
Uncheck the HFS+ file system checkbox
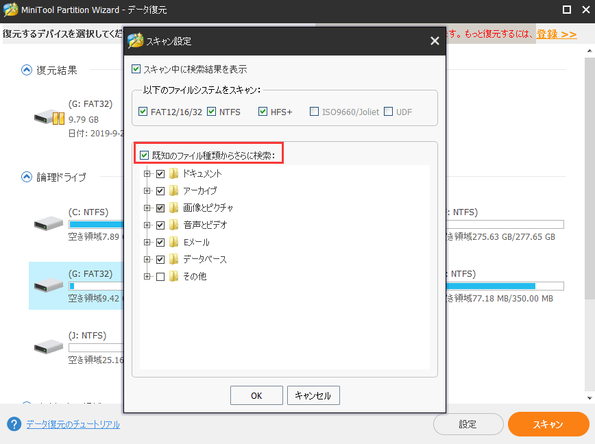click(263, 112)
